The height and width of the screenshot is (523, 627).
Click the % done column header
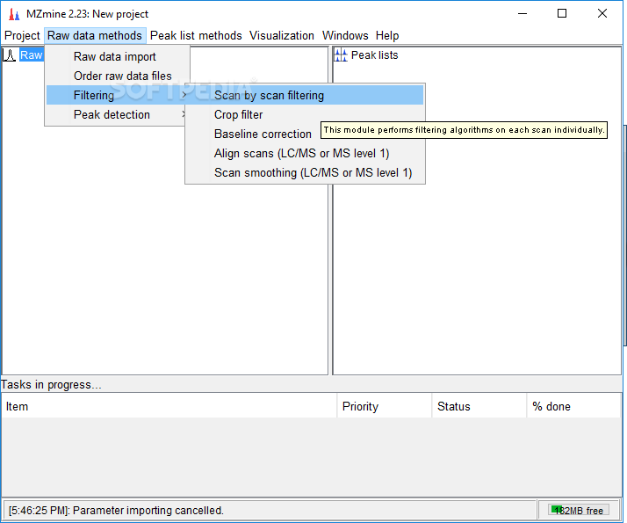pyautogui.click(x=573, y=406)
